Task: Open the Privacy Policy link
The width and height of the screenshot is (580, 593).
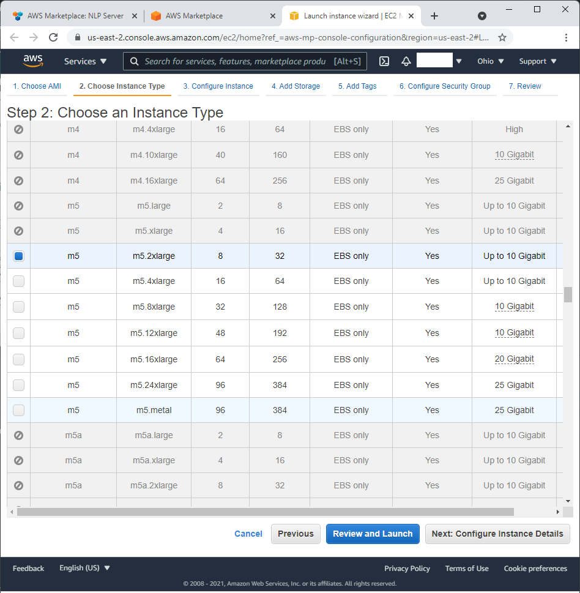Action: (407, 569)
